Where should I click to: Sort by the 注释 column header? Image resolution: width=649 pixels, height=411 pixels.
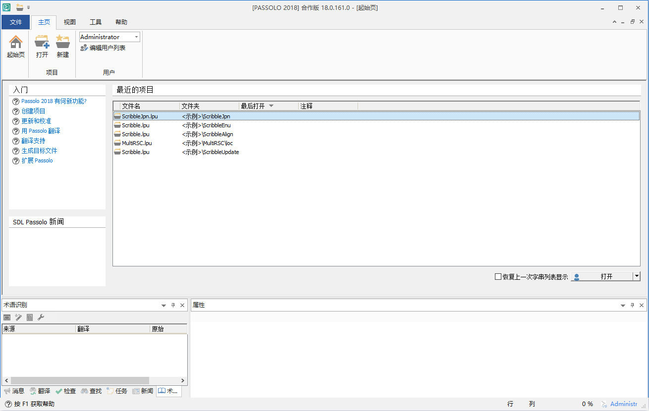click(x=328, y=106)
